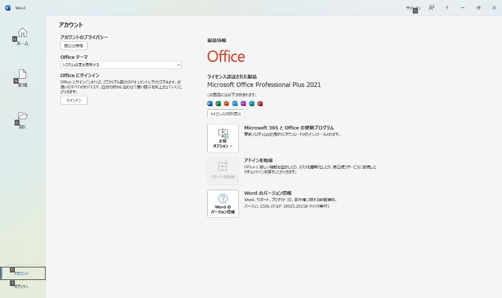Click the Access icon at the row's end

pyautogui.click(x=260, y=103)
